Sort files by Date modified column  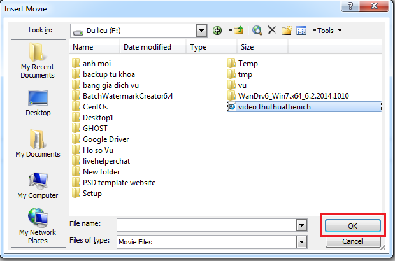pyautogui.click(x=147, y=47)
